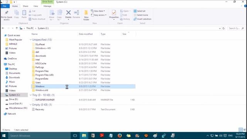Sort by the Name column header
247x139 pixels.
(34, 34)
